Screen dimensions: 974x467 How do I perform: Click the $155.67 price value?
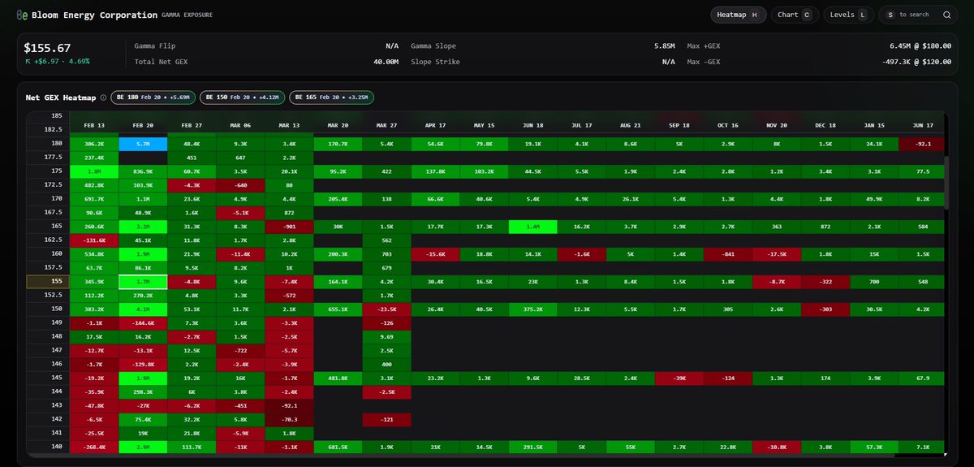47,48
